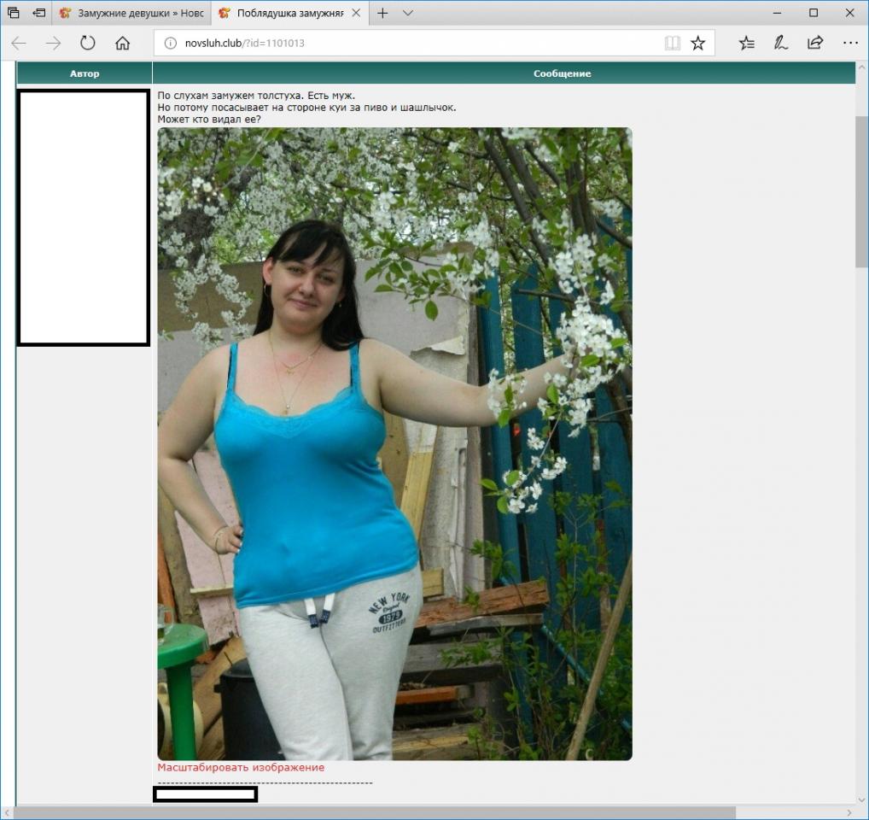869x820 pixels.
Task: Go to the home page icon
Action: coord(122,43)
